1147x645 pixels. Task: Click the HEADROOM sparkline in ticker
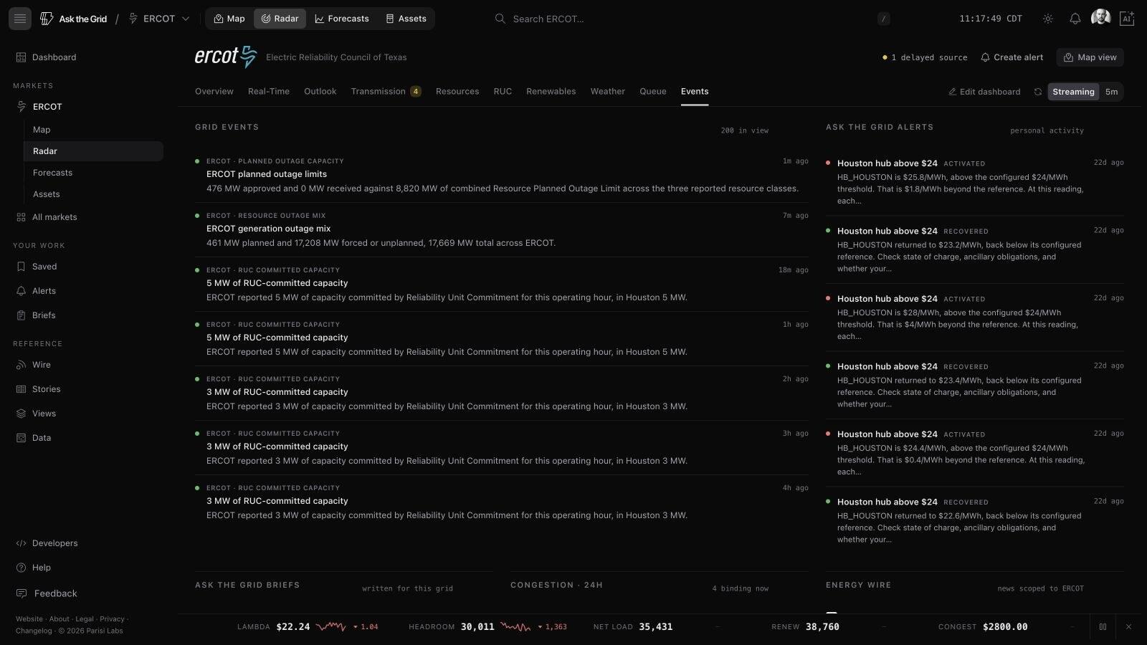coord(515,627)
